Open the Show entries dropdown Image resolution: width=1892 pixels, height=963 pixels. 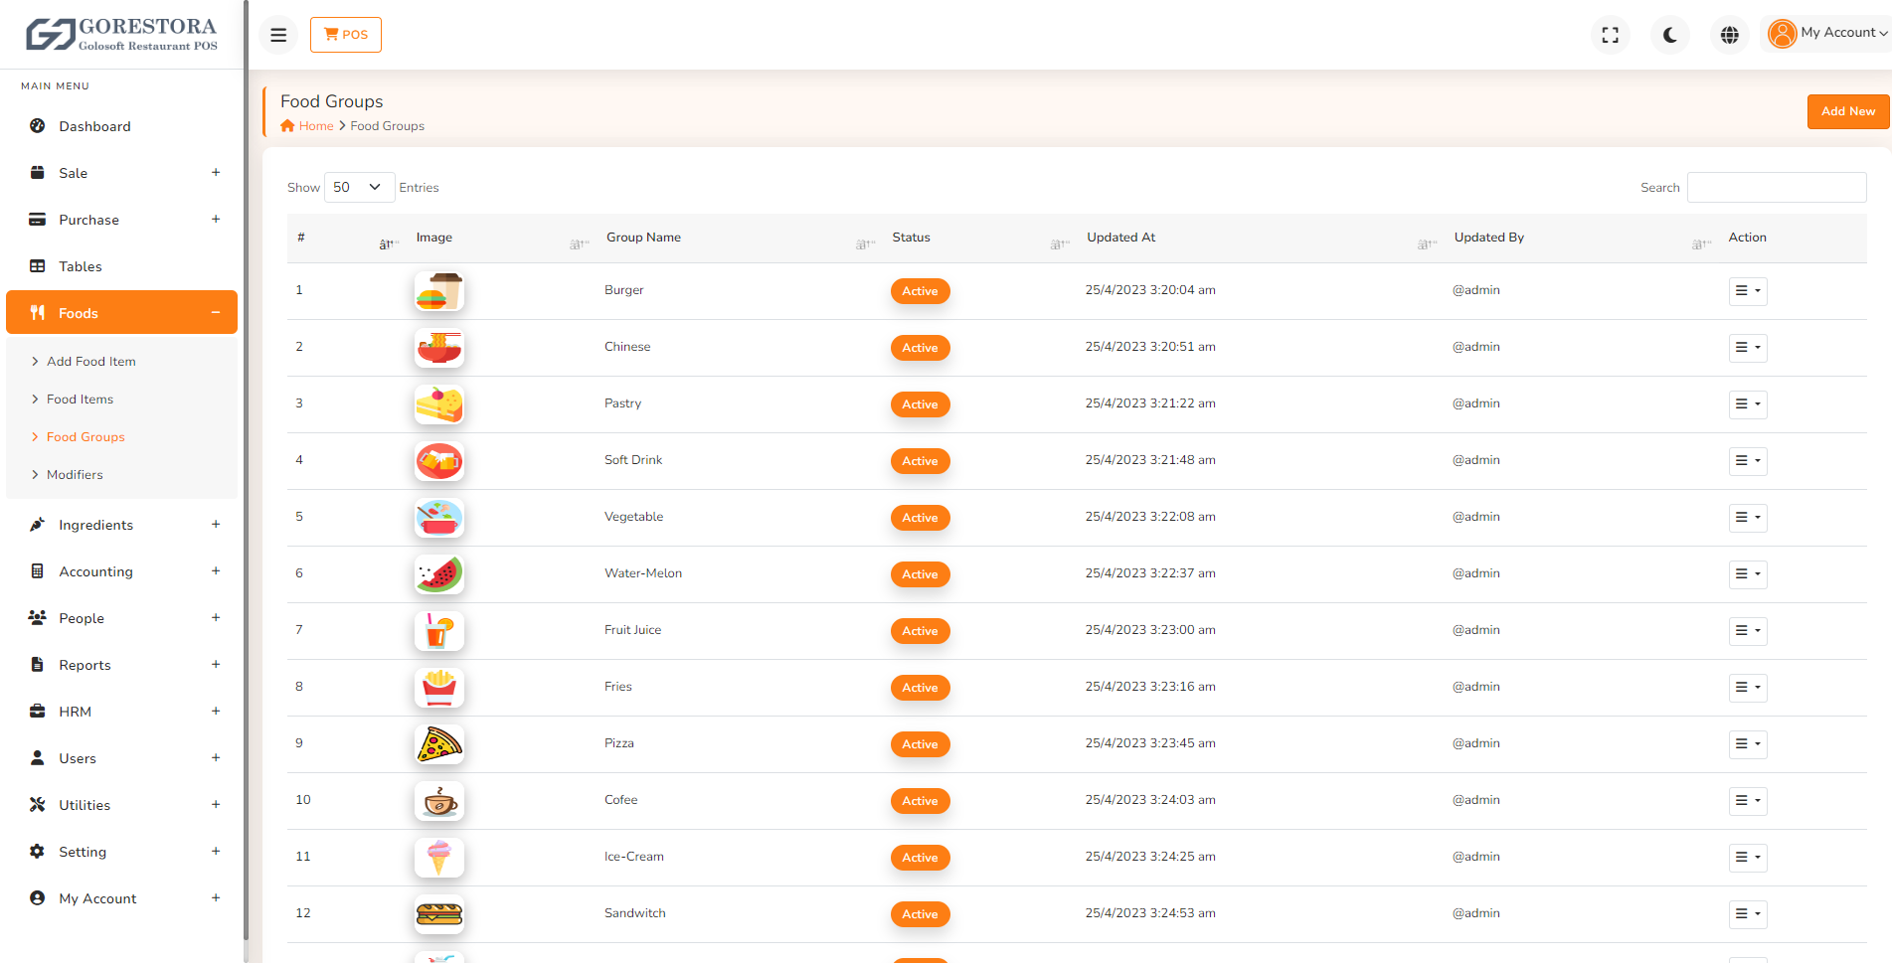(x=358, y=187)
